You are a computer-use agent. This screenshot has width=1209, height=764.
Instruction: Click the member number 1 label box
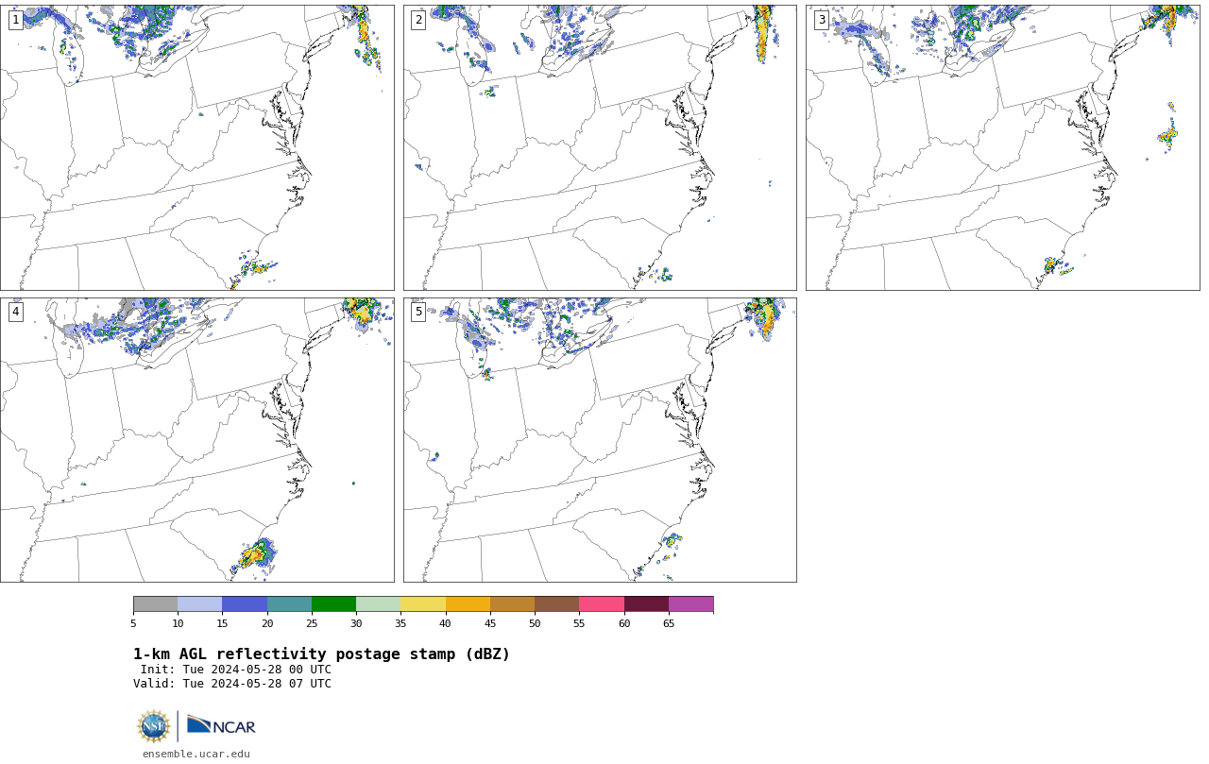tap(15, 20)
